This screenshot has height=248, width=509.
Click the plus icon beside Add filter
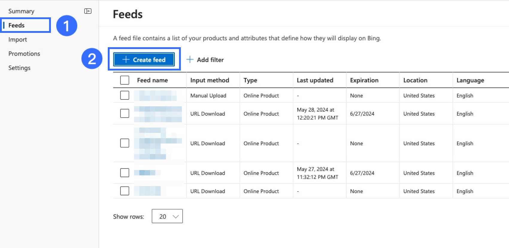[x=190, y=60]
